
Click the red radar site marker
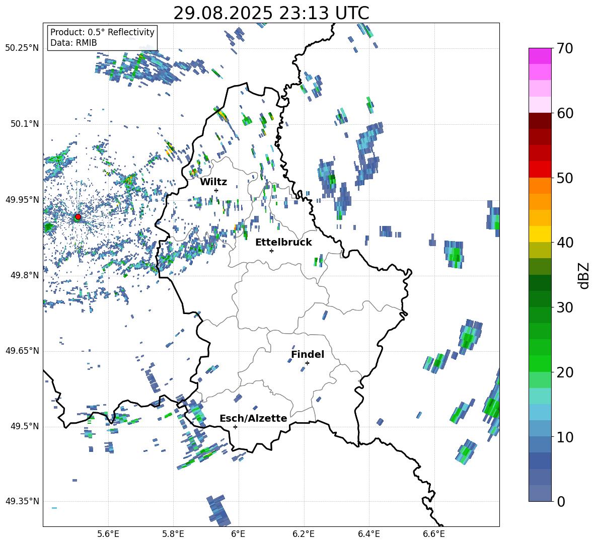78,217
